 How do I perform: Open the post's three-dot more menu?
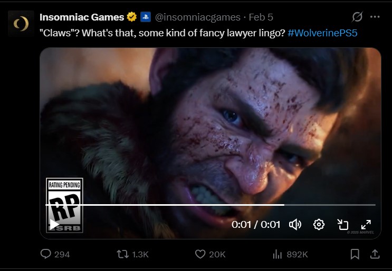pos(375,17)
